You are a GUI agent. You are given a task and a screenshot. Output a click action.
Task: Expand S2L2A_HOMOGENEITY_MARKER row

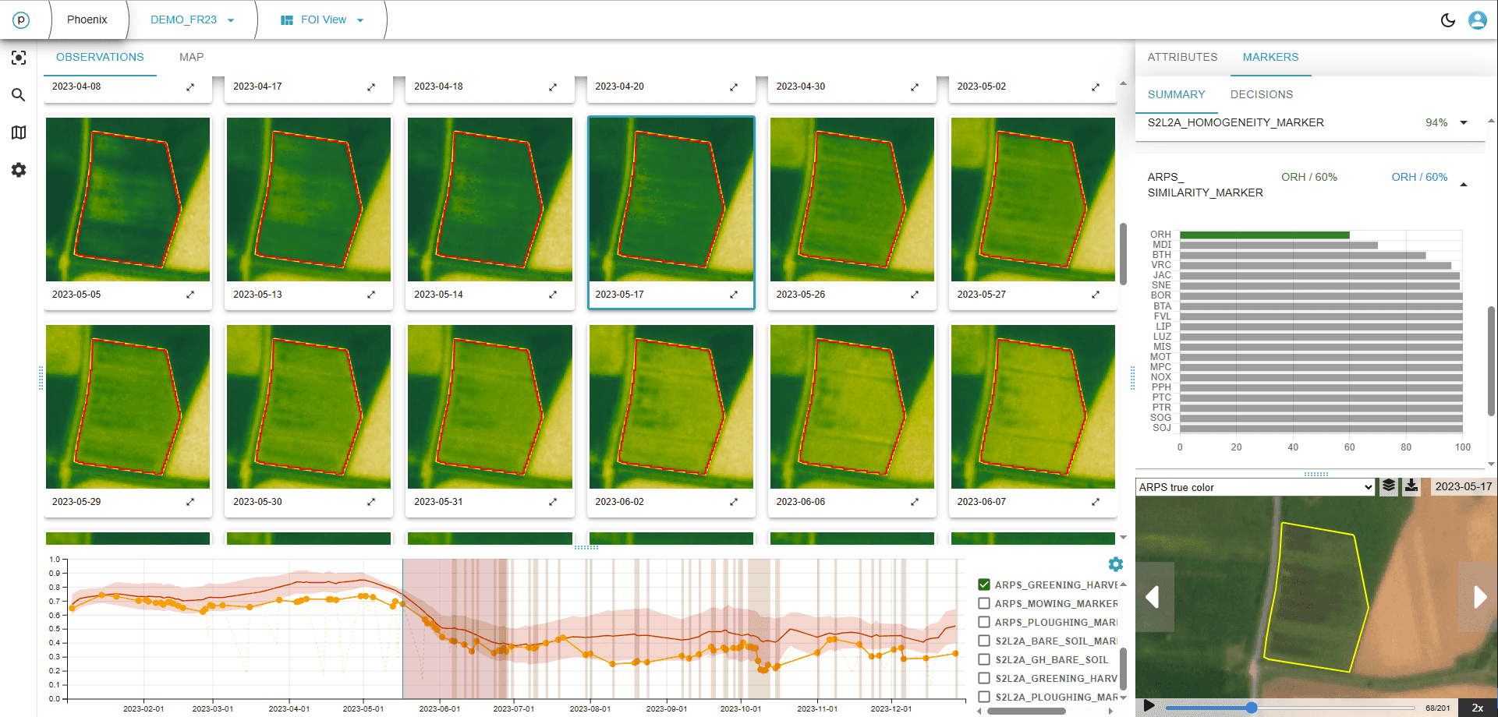pos(1464,123)
